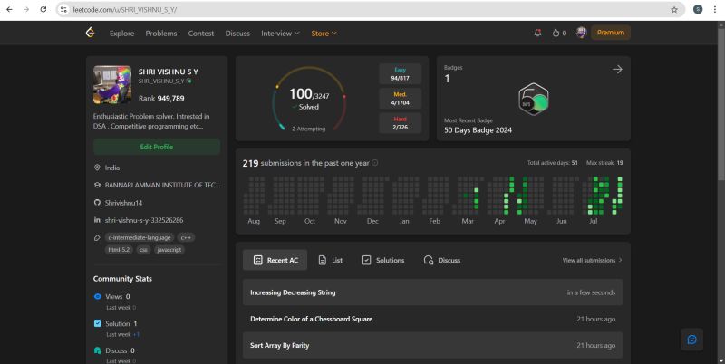Open the 50 Days Badge 2024 hexagon

tap(533, 99)
